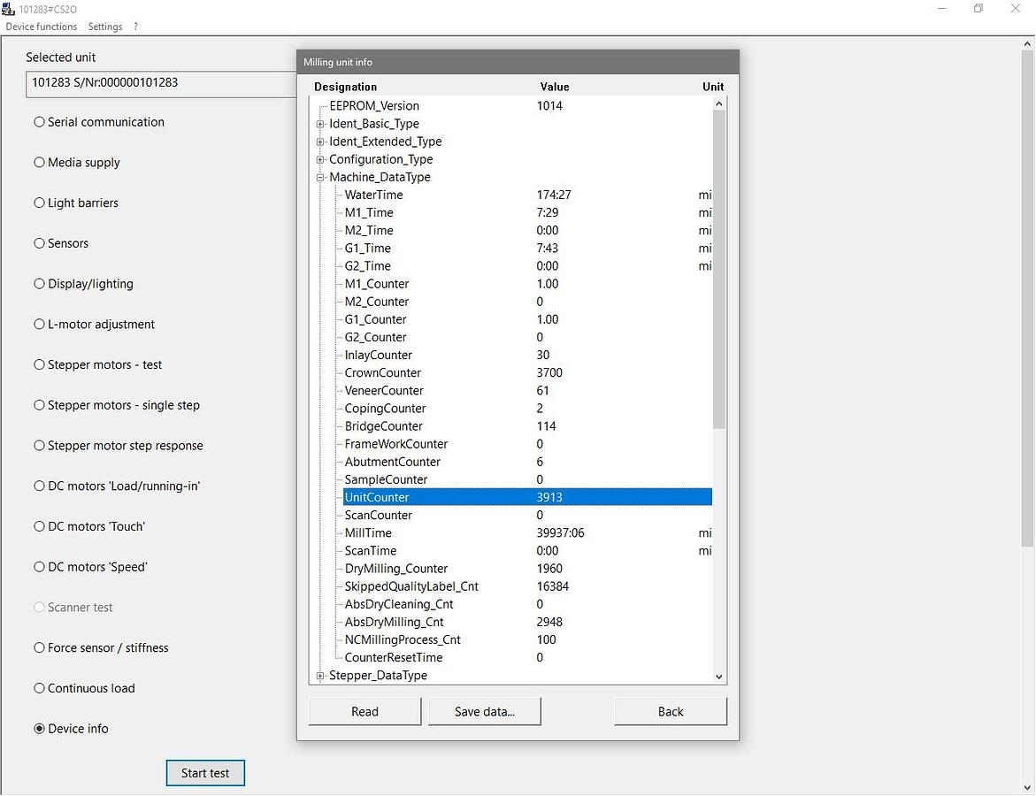This screenshot has width=1036, height=796.
Task: Select the CrownCounter row
Action: [383, 372]
